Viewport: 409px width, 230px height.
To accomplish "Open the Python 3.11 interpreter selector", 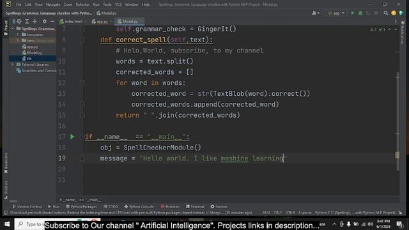I will (x=355, y=213).
